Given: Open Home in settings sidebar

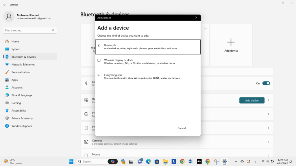Looking at the screenshot, I should click(x=15, y=41).
